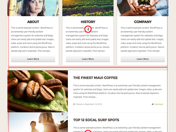Click the circled number 4 marker
176x132 pixels.
pyautogui.click(x=88, y=29)
